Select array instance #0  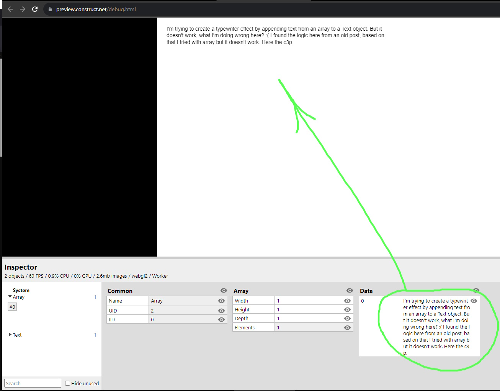(12, 307)
